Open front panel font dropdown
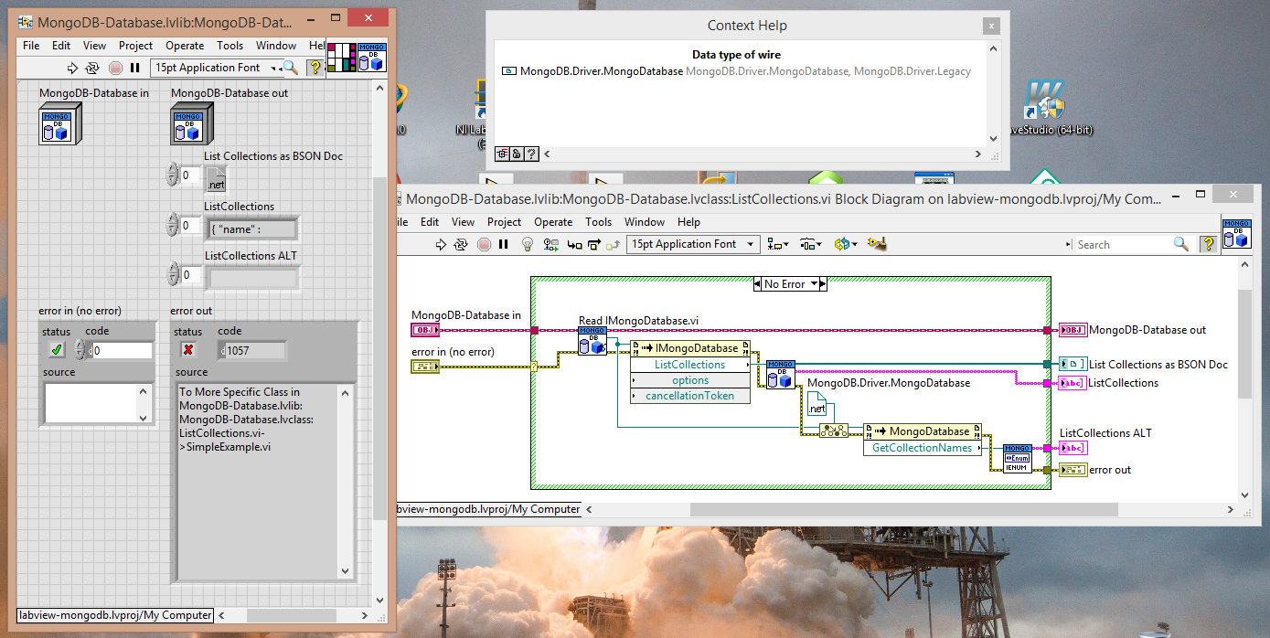Viewport: 1270px width, 638px height. 216,68
